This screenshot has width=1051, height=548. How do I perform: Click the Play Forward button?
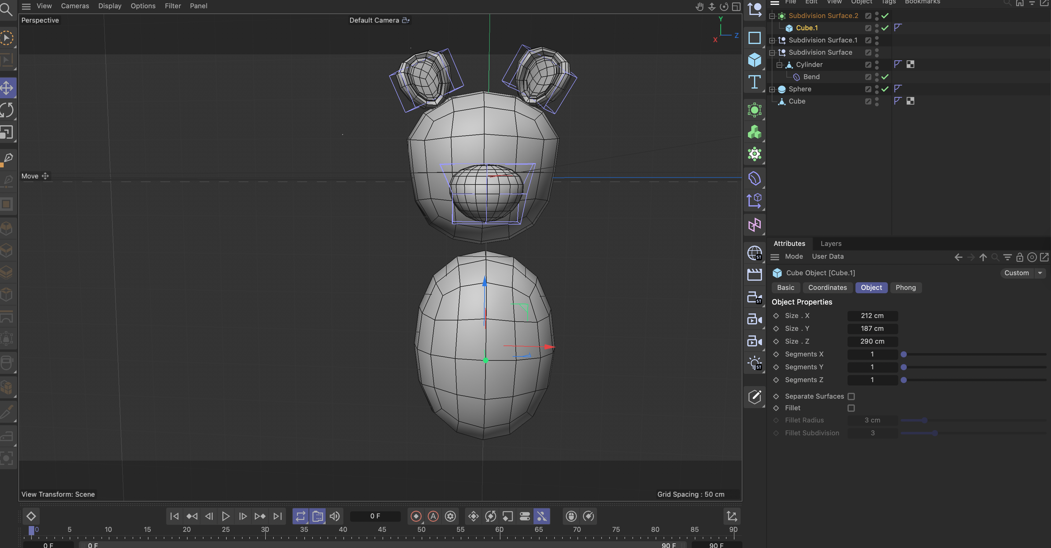[225, 516]
